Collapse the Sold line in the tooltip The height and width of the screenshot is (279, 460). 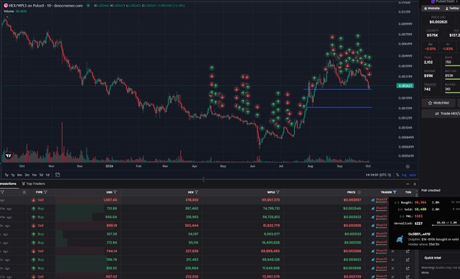point(400,209)
